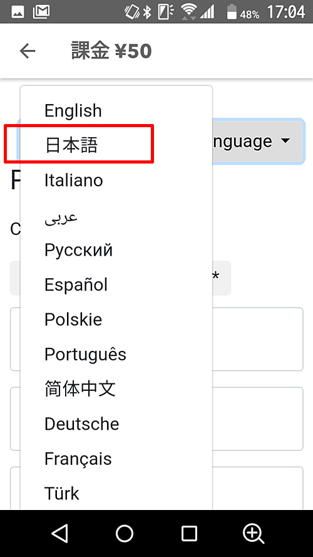Choose Русский from the language menu
Screen dimensions: 313x557
[116, 250]
